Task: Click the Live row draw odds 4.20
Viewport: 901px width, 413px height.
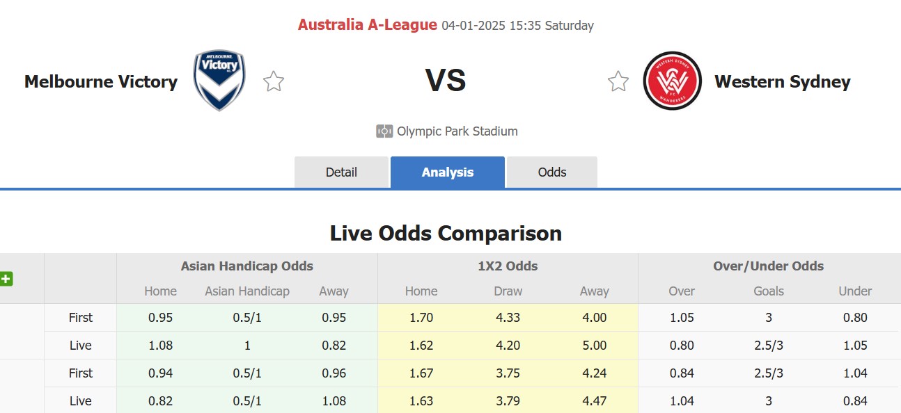Action: point(508,345)
